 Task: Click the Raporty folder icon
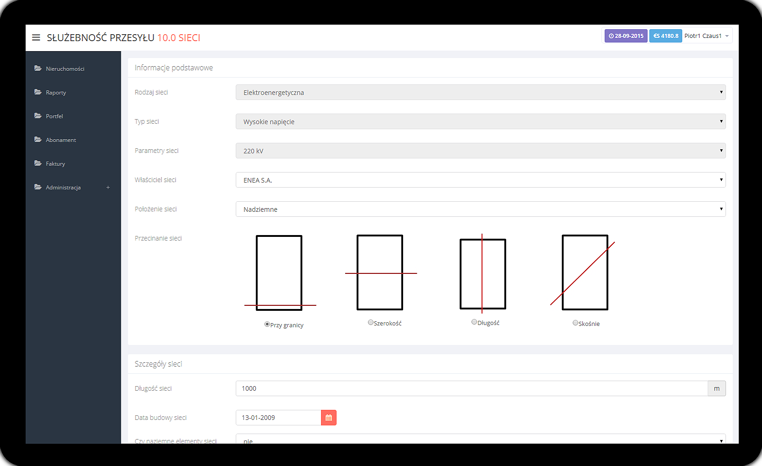click(x=38, y=92)
